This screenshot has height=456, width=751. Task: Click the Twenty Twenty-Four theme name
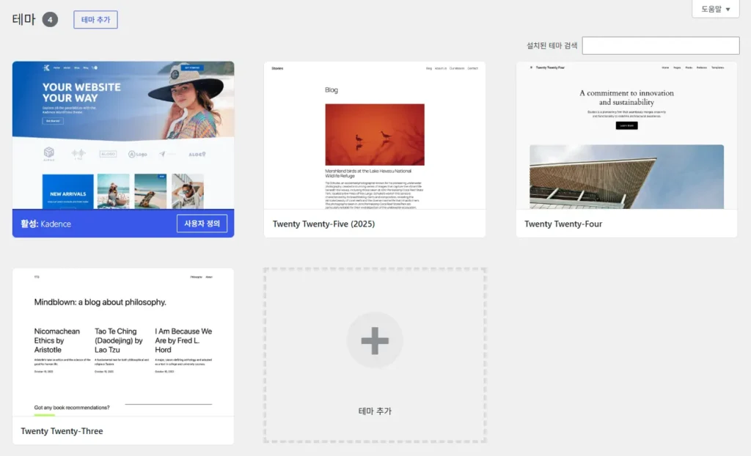(x=563, y=224)
